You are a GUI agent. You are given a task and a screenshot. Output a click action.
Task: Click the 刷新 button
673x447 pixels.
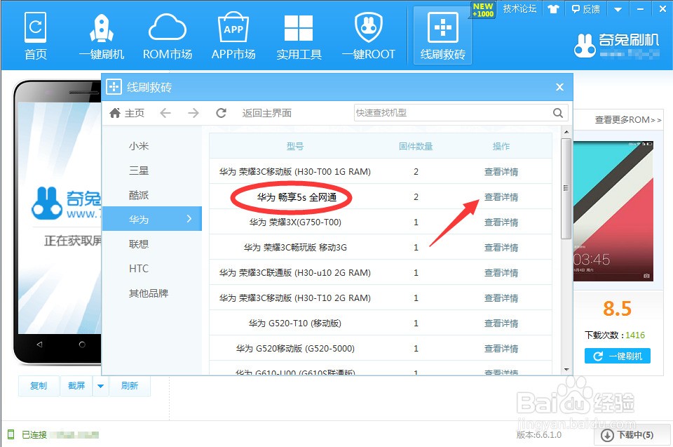point(130,385)
